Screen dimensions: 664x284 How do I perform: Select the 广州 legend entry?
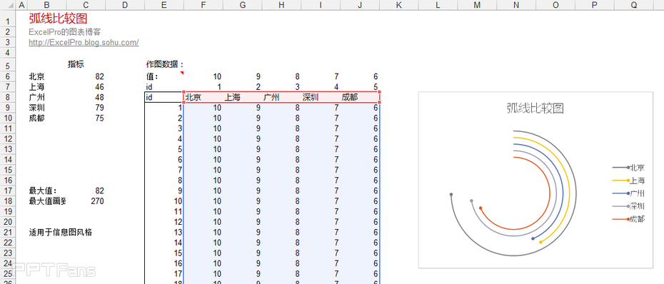point(628,193)
